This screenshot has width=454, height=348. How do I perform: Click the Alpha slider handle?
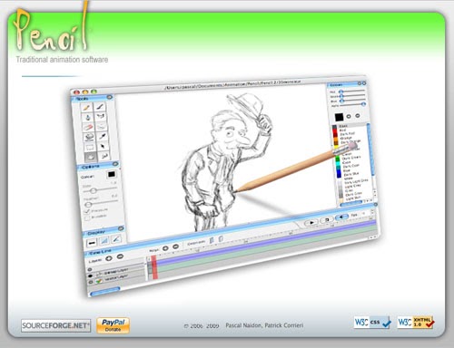(x=363, y=104)
